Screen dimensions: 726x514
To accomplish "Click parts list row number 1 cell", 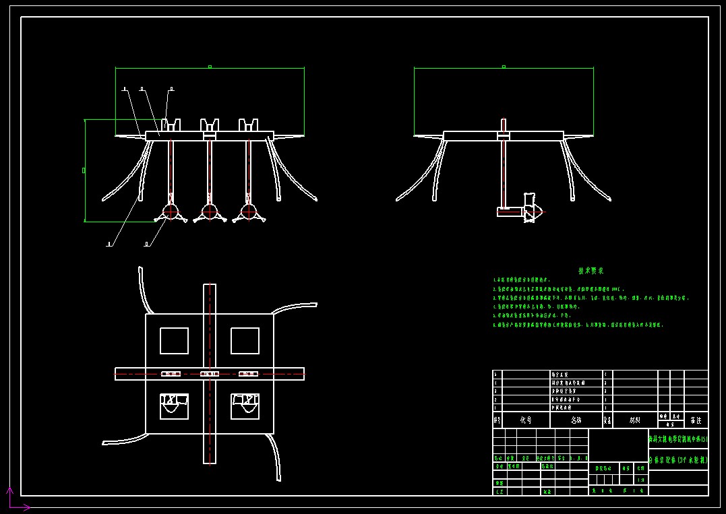I will pos(497,408).
